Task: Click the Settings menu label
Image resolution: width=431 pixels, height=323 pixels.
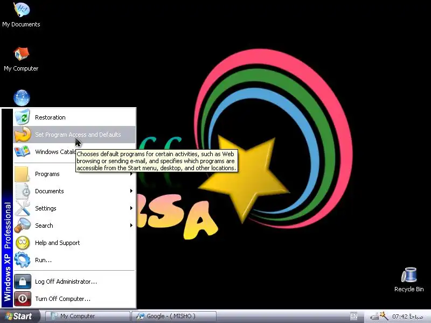Action: 46,208
